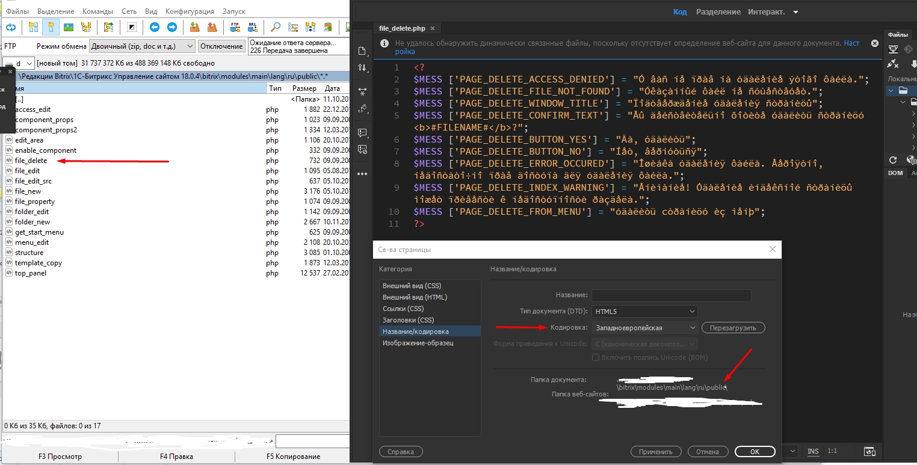This screenshot has height=465, width=917.
Task: Click the 'F5 Копирование' button
Action: tap(293, 457)
